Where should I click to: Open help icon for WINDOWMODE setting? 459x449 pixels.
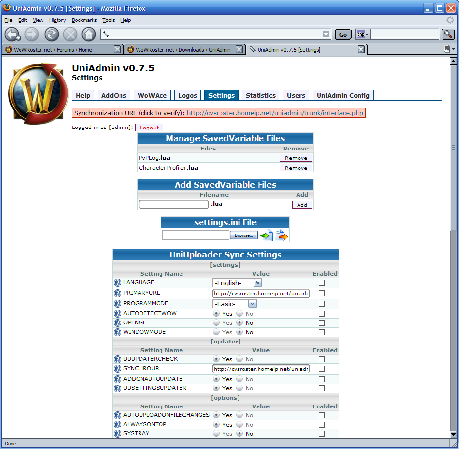(118, 332)
